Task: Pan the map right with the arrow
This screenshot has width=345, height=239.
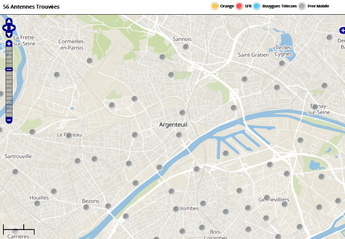Action: 13,28
